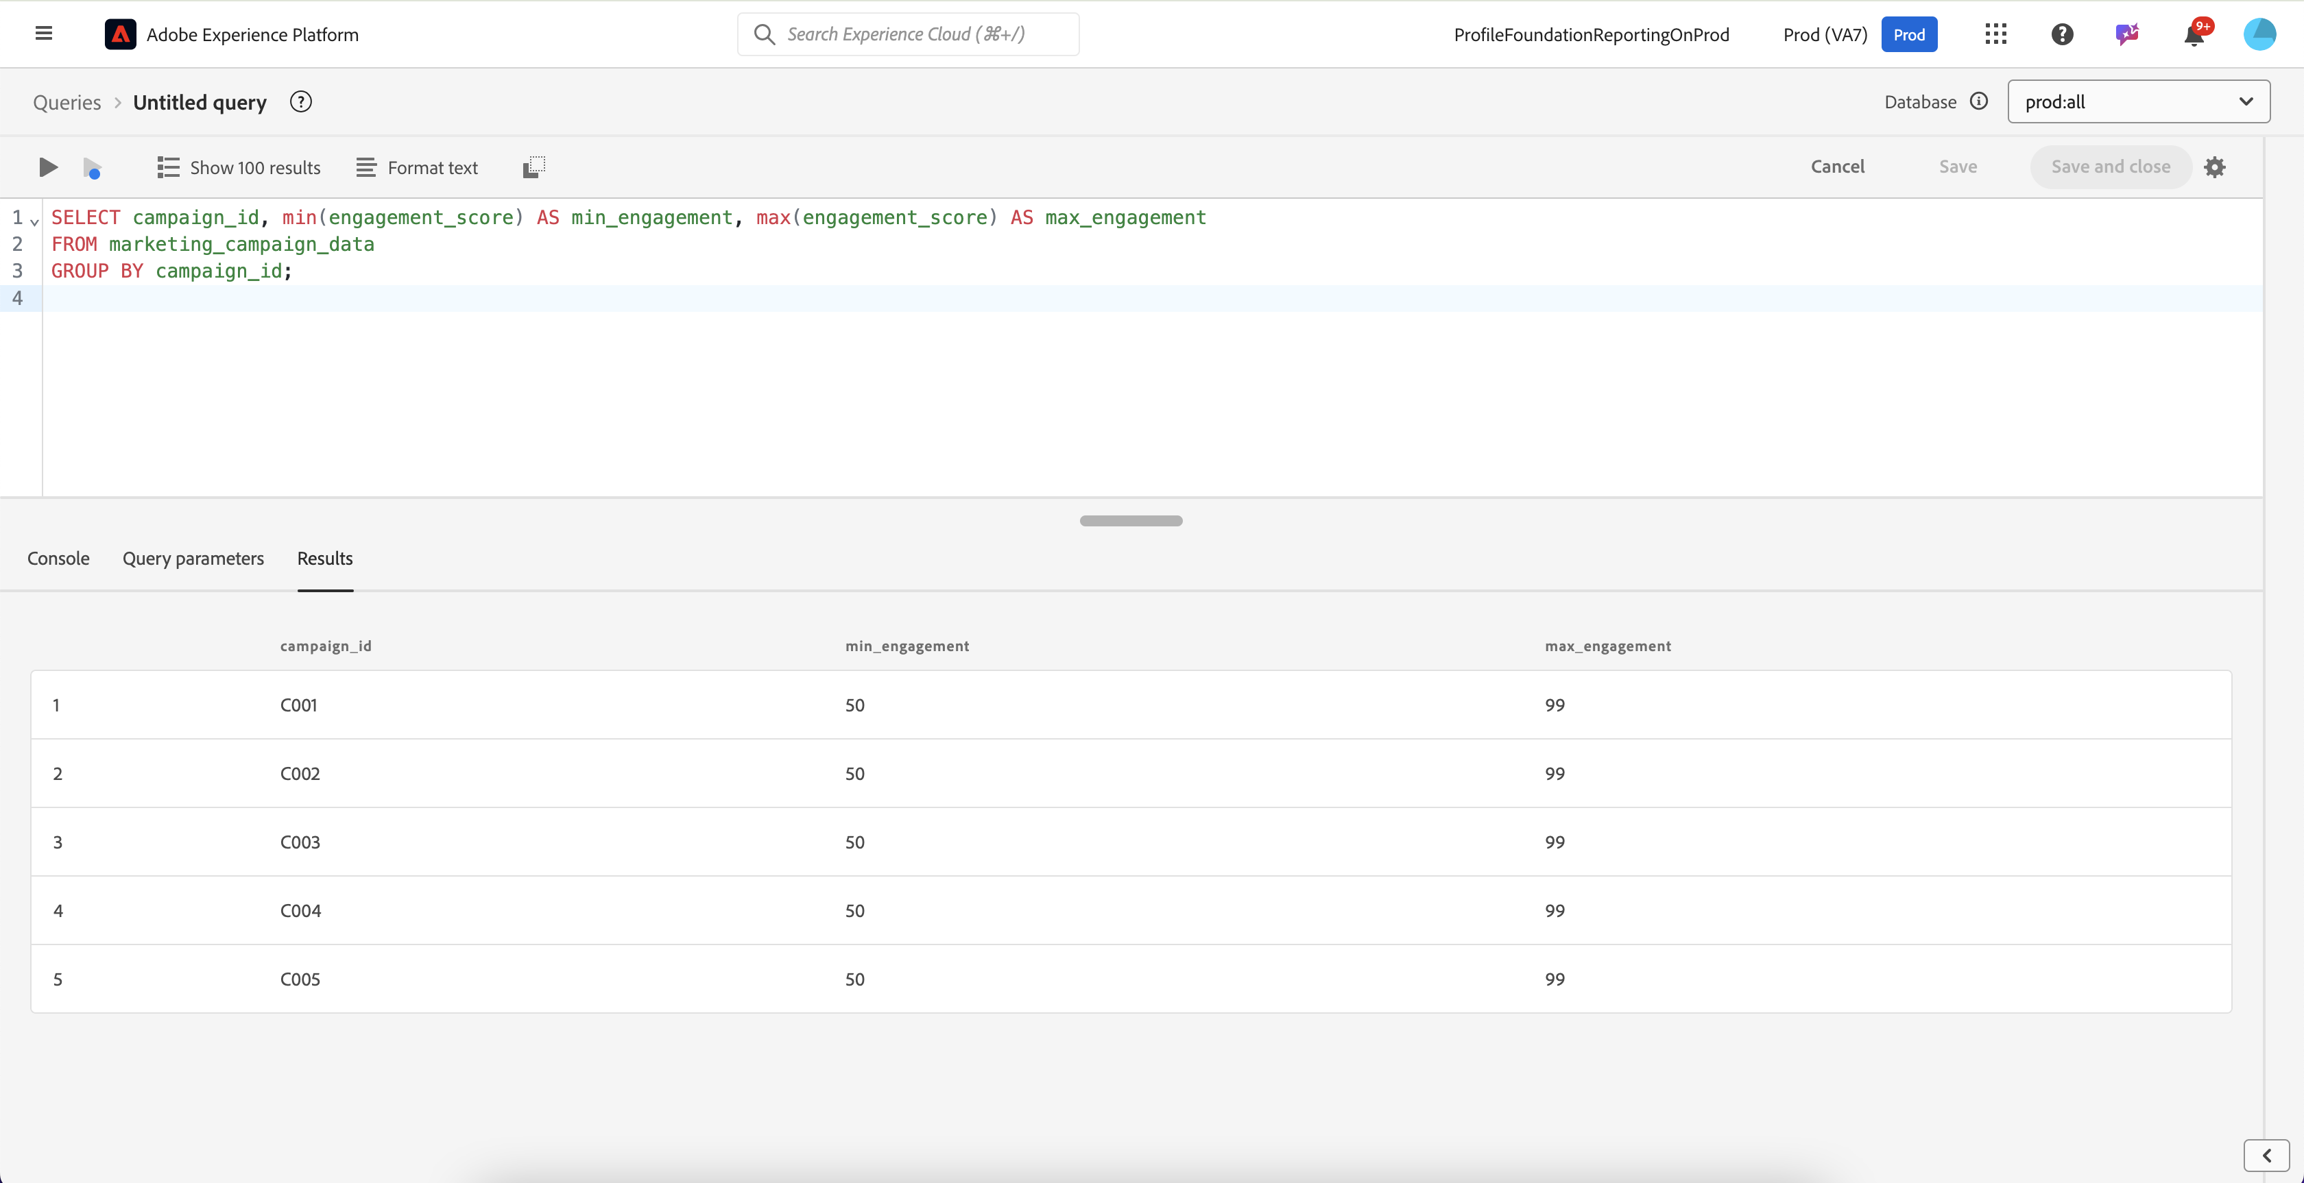2304x1183 pixels.
Task: Click the copy SQL icon
Action: pos(534,167)
